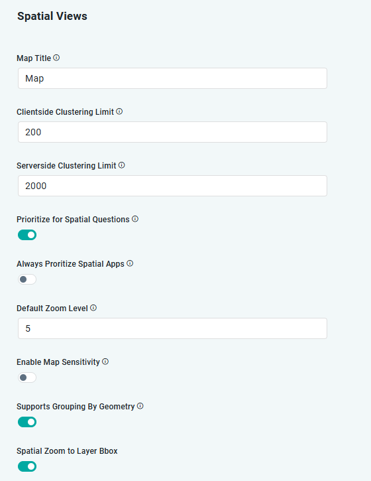Open info icon for Serverside Clustering Limit
This screenshot has width=371, height=481.
[x=122, y=165]
